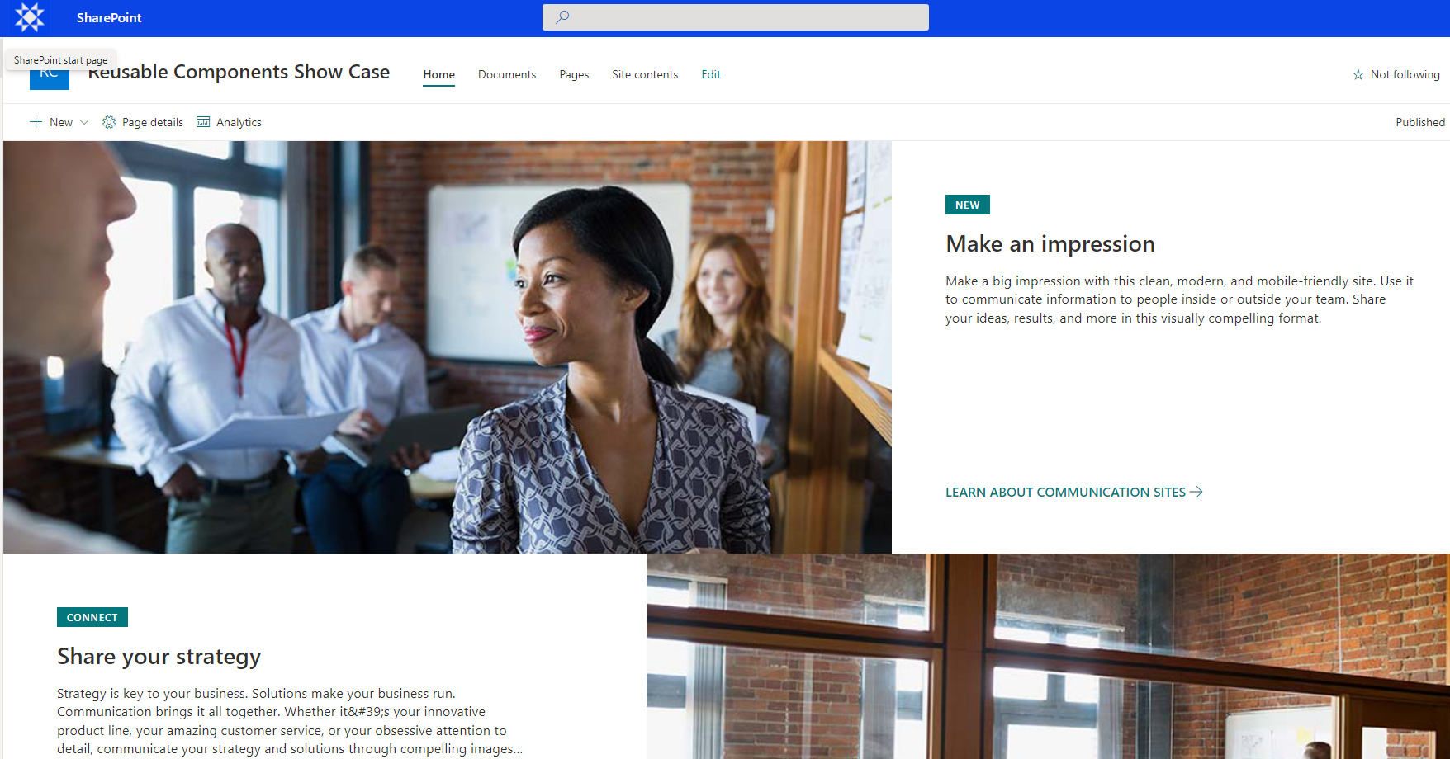Toggle the Not following star
Viewport: 1450px width, 759px height.
click(x=1358, y=74)
